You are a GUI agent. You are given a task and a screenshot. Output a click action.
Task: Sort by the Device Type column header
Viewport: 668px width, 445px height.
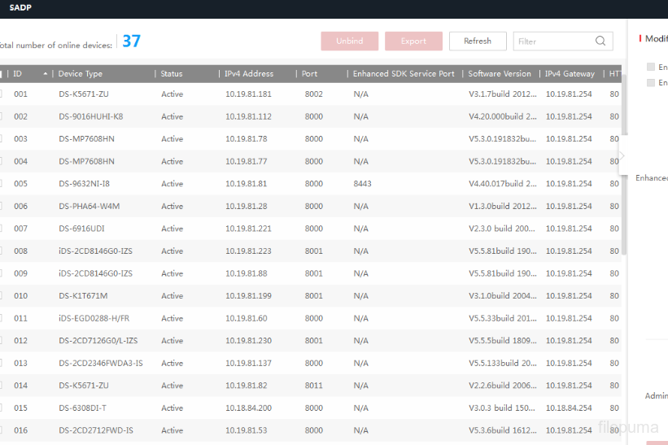(81, 74)
